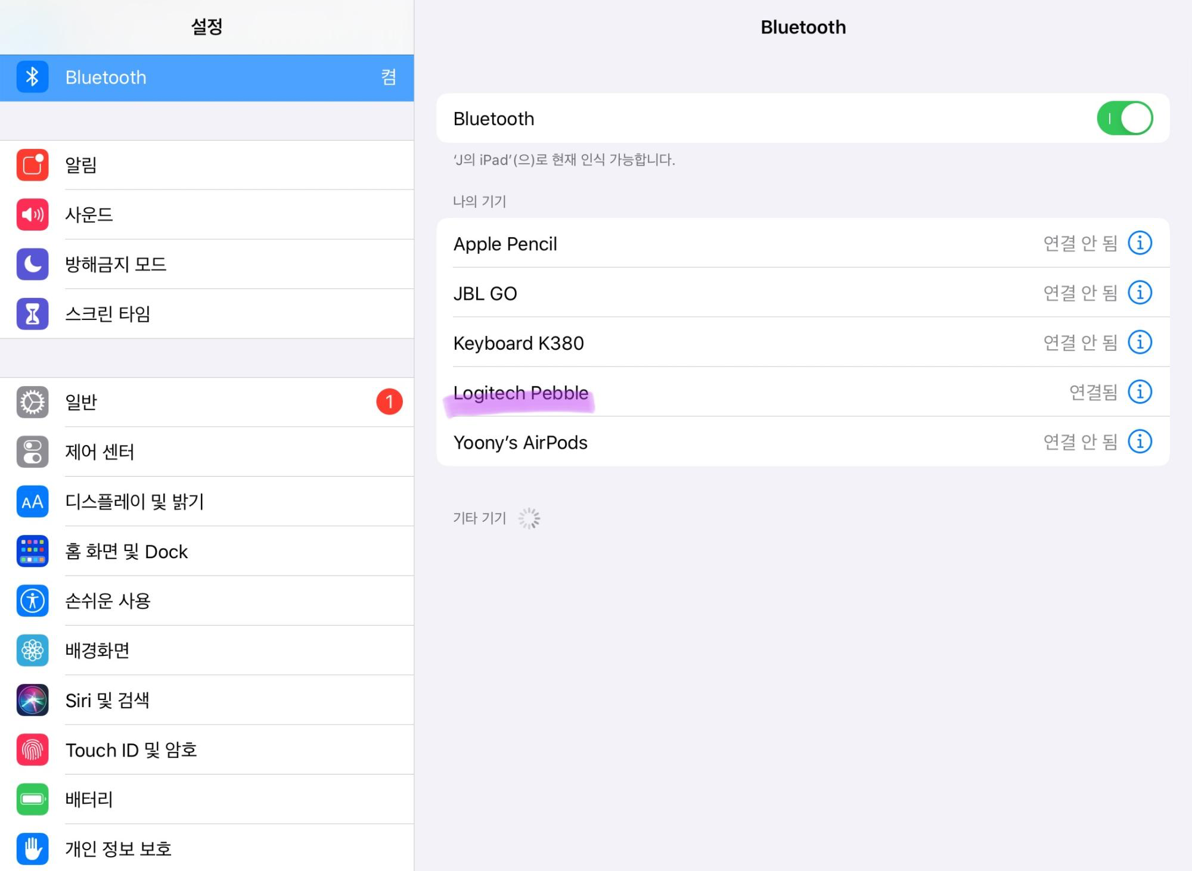Select Bluetooth in settings sidebar
The width and height of the screenshot is (1192, 871).
pyautogui.click(x=206, y=77)
